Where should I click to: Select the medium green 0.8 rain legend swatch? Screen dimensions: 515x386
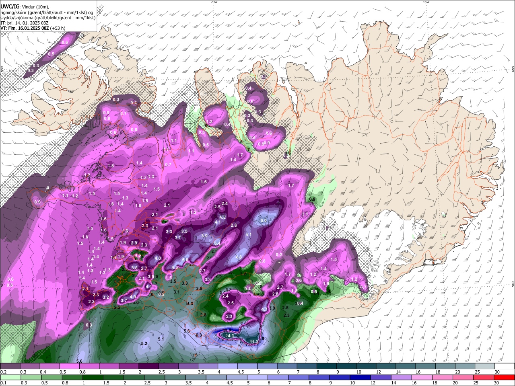[72, 377]
